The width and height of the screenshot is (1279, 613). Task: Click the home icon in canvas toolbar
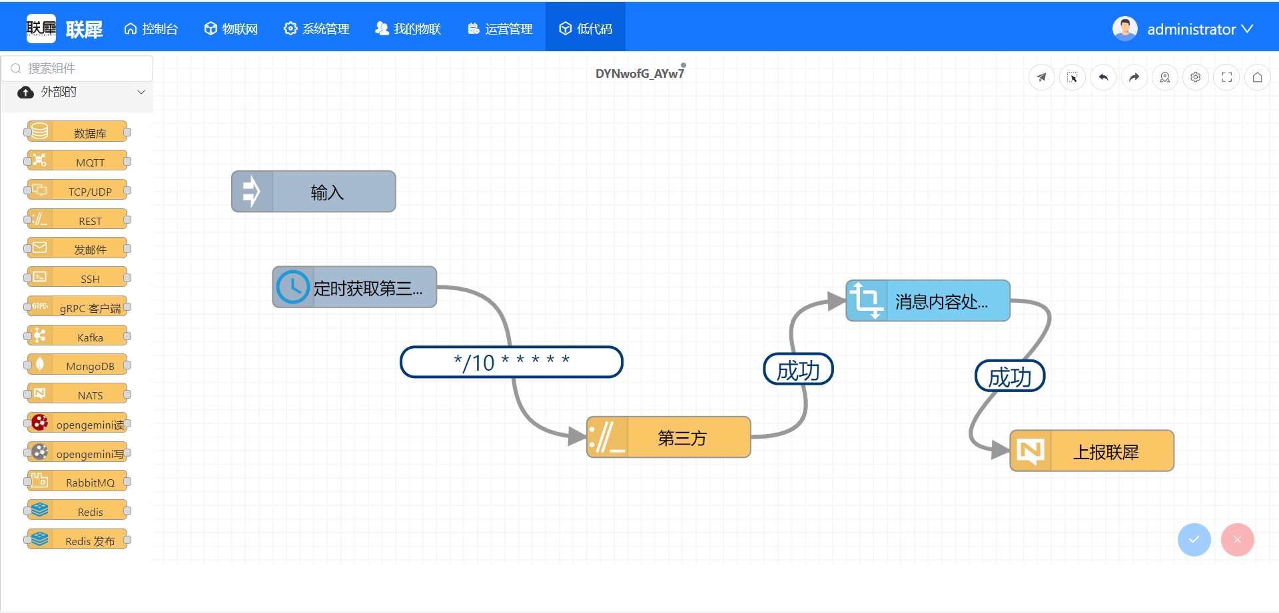[x=1257, y=77]
